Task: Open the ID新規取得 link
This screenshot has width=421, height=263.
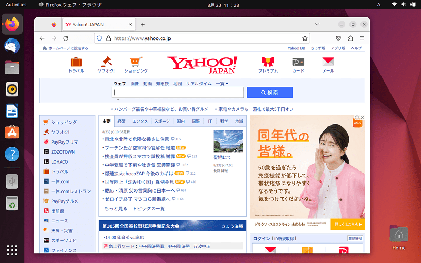Action: point(284,239)
